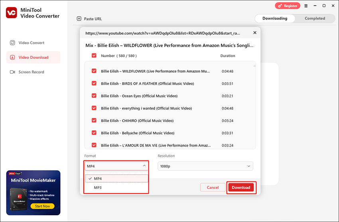Switch to the Downloading tab
This screenshot has height=222, width=339.
point(275,18)
